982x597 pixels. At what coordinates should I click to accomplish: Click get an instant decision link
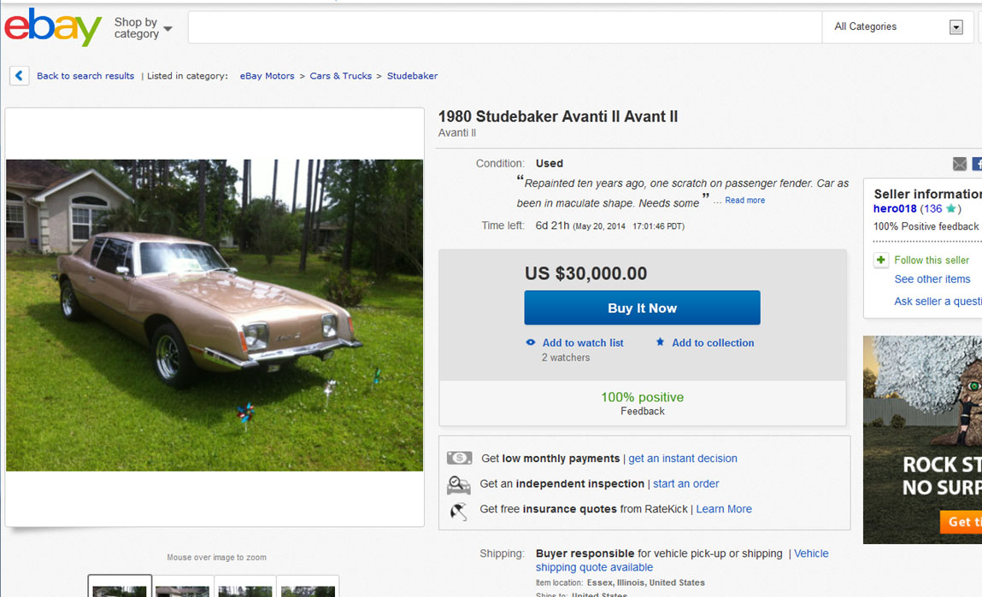[682, 459]
